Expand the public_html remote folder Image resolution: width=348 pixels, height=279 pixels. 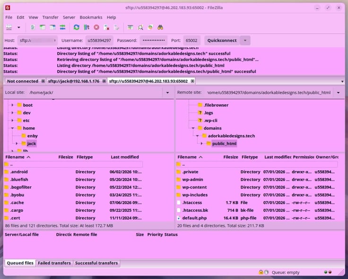[201, 144]
